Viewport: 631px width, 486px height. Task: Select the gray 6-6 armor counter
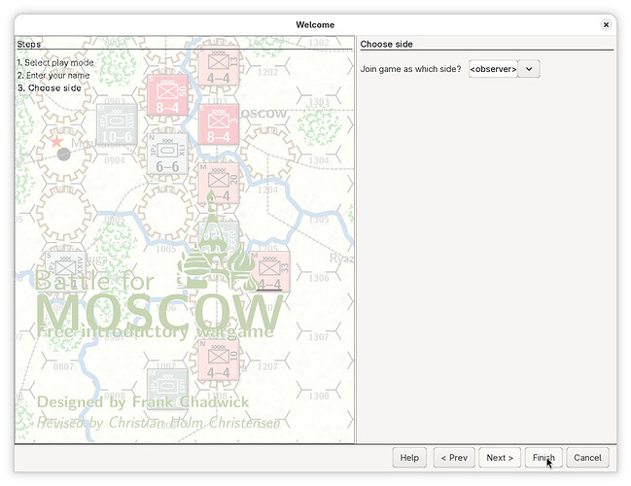(x=167, y=155)
